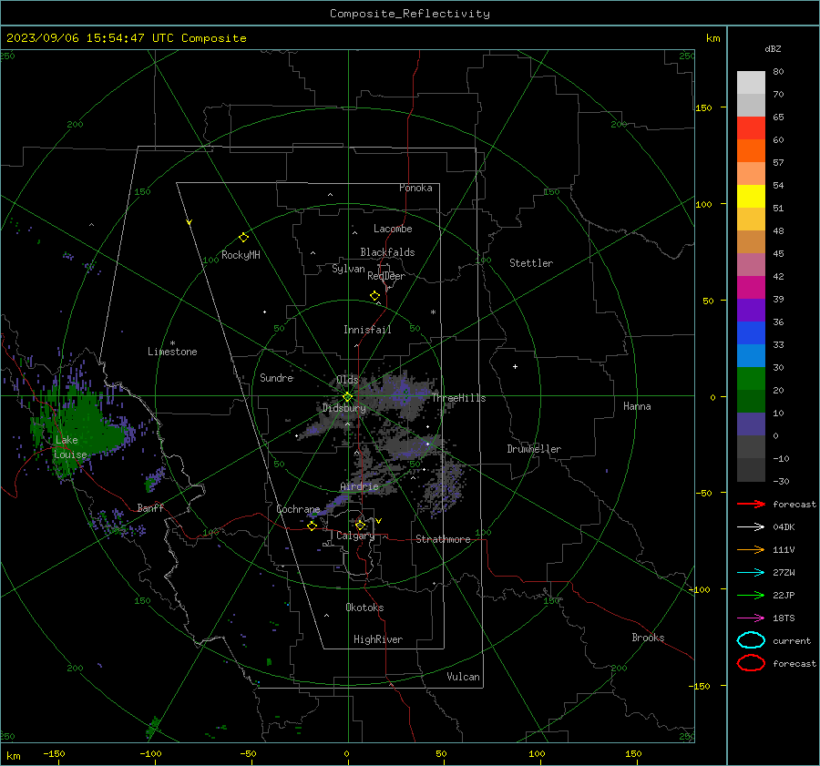Click the Sylvan label
Image resolution: width=820 pixels, height=766 pixels.
[x=348, y=269]
